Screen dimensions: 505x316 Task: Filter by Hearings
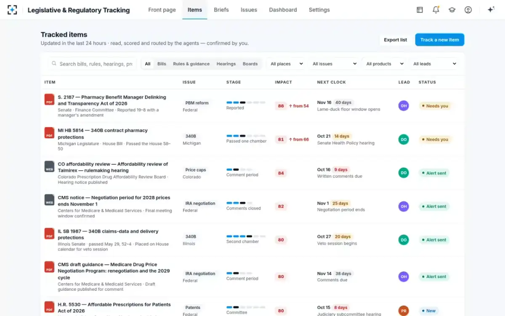[226, 64]
